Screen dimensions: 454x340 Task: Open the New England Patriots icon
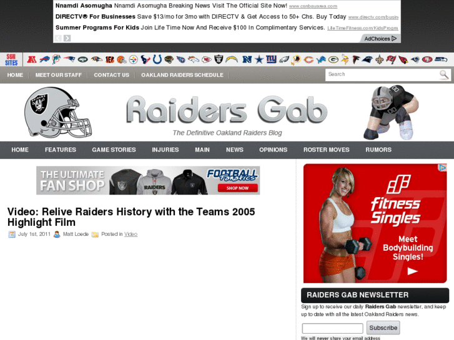(x=69, y=60)
